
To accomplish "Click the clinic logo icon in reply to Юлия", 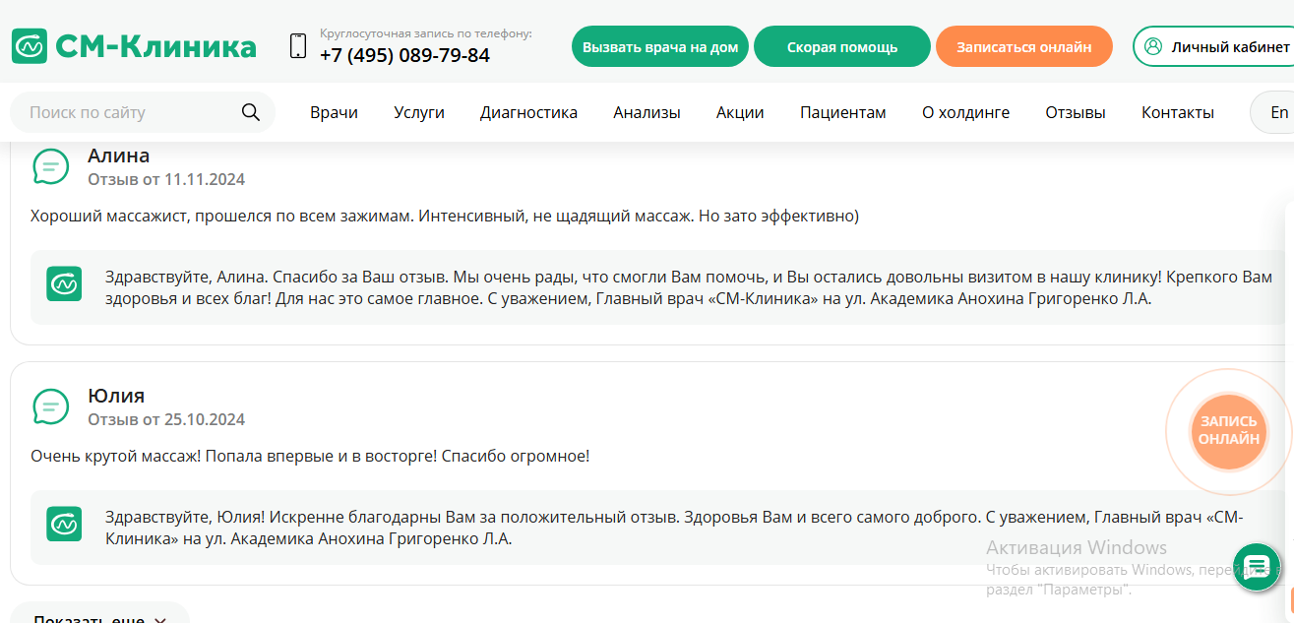I will pyautogui.click(x=64, y=525).
